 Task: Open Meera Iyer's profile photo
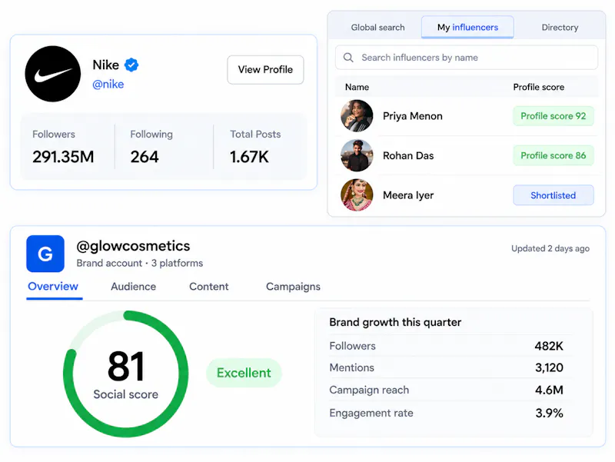click(357, 195)
